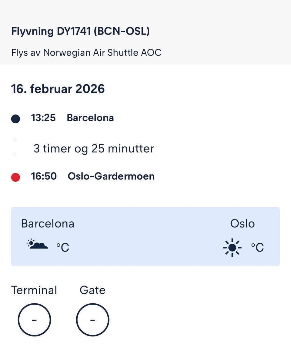Tap the 16:50 arrival time
This screenshot has width=291, height=354.
point(44,176)
